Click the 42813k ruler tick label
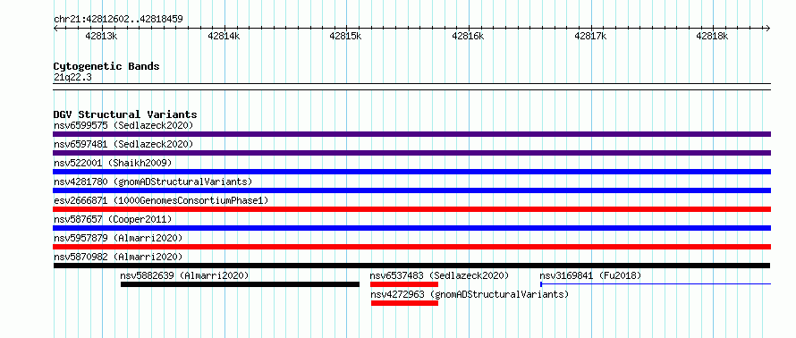 [102, 37]
